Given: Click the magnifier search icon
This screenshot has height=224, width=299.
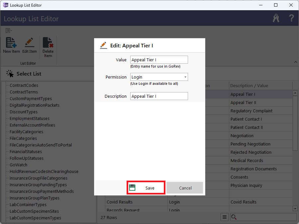Looking at the screenshot, I should [234, 217].
